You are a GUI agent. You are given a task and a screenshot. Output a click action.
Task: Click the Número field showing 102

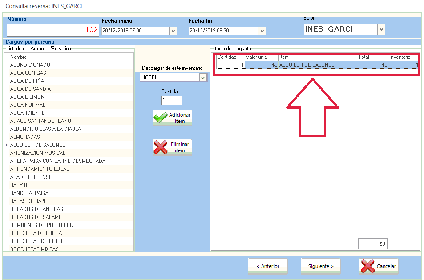pos(52,30)
